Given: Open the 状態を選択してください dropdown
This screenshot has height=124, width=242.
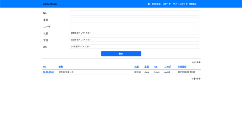Looking at the screenshot, I should coord(134,33).
